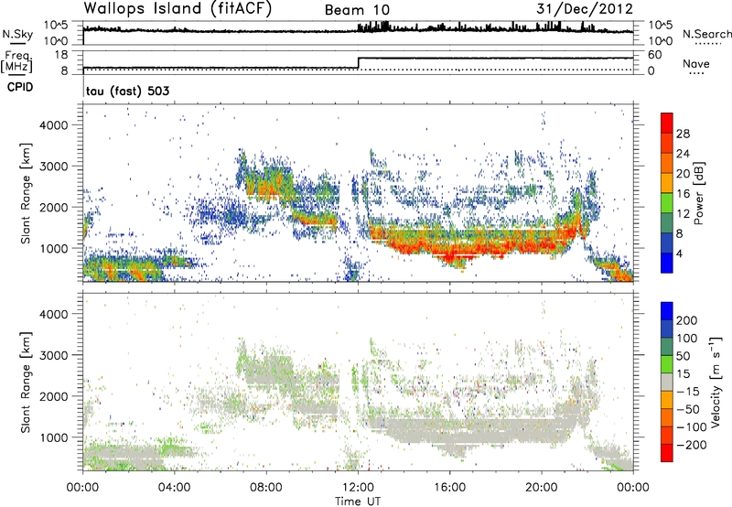Click the "10^5" tick next to N.Sky
The image size is (732, 507).
[56, 26]
